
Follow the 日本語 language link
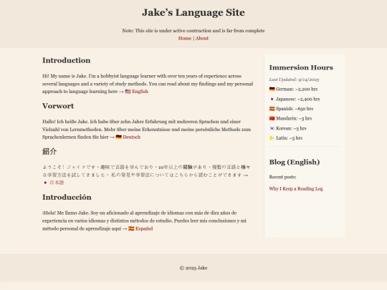tap(57, 183)
